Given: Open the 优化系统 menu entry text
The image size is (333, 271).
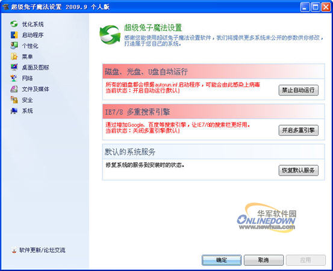Looking at the screenshot, I should 33,24.
